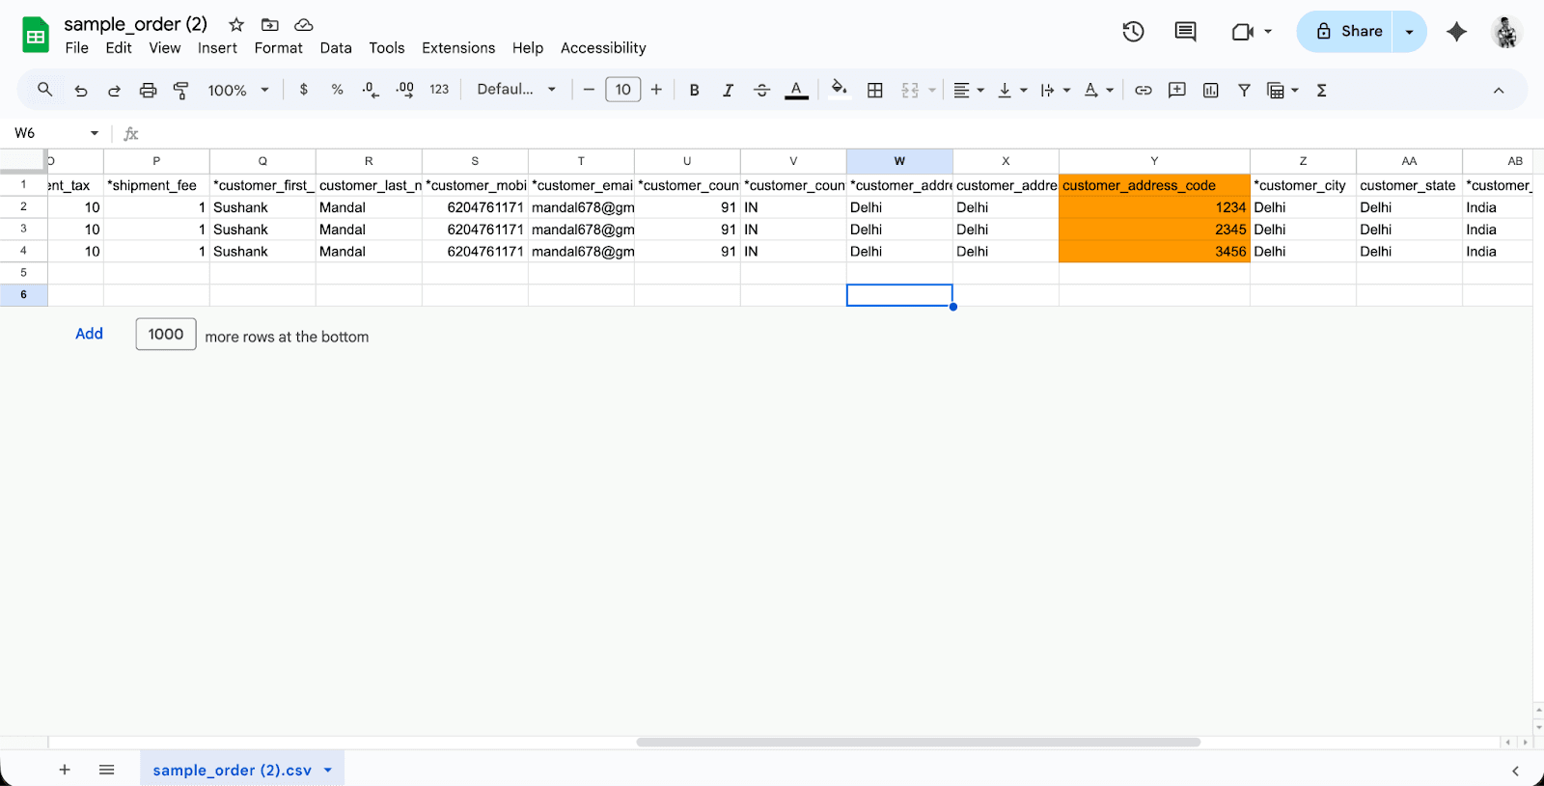
Task: Open the zoom 100% dropdown
Action: 237,91
